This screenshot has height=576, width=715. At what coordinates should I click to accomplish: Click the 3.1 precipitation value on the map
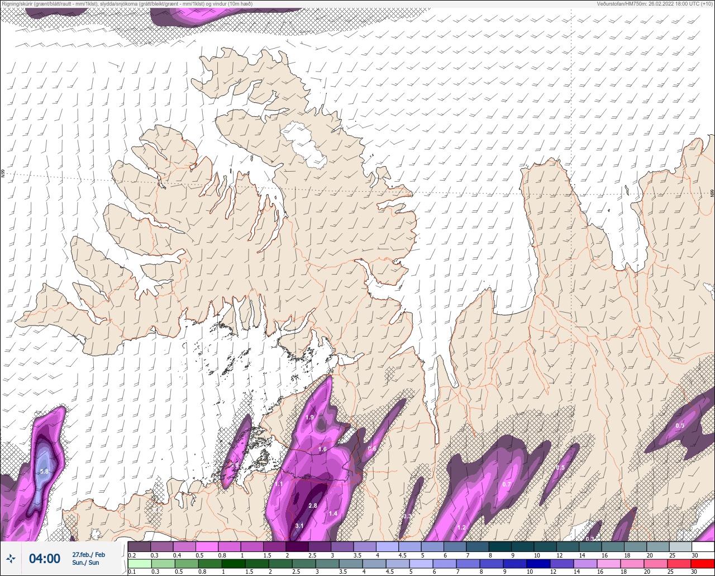coord(299,525)
